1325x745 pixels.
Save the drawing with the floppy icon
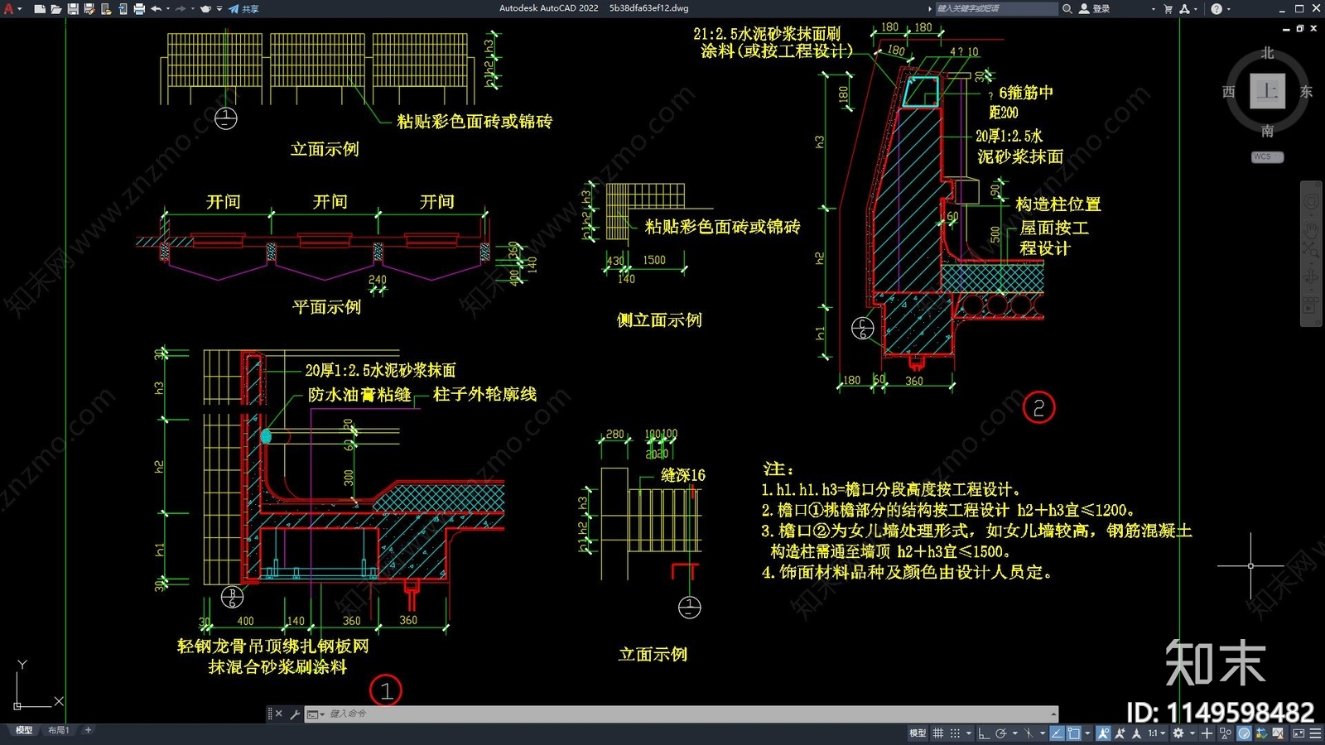[73, 8]
